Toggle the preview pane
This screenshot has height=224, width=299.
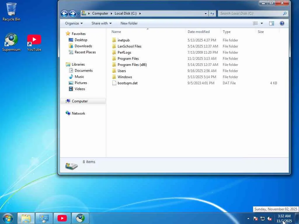pyautogui.click(x=272, y=23)
